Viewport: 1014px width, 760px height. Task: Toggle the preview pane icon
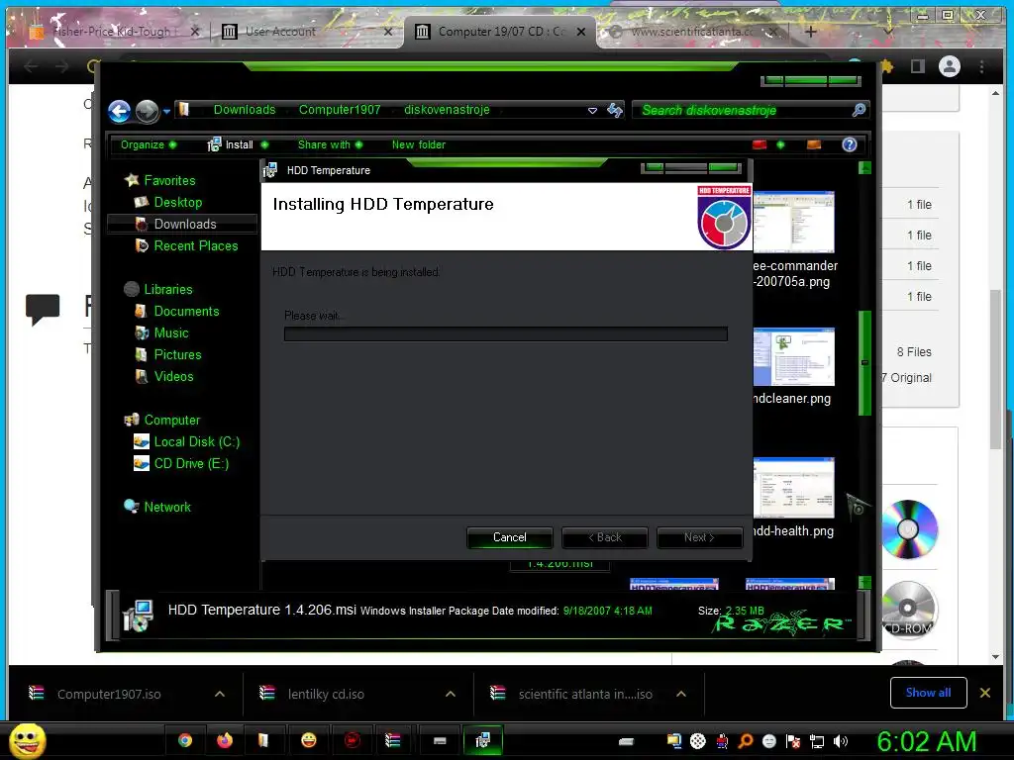(x=814, y=144)
